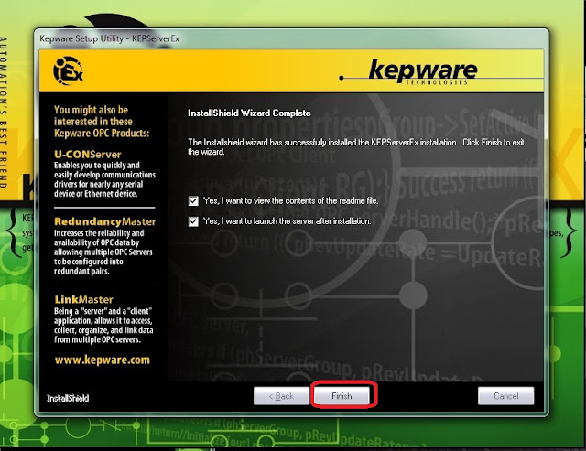Click the Kepware Setup Utility title bar
Viewport: 586px width, 451px height.
point(291,38)
